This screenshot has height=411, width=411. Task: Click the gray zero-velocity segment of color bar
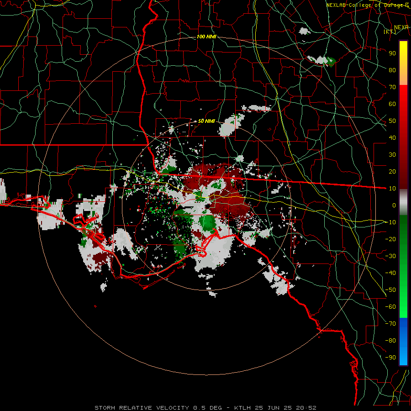tap(403, 202)
